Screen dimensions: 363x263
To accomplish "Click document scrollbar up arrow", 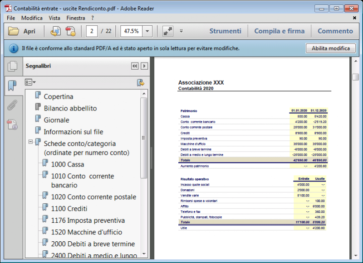I will (356, 61).
